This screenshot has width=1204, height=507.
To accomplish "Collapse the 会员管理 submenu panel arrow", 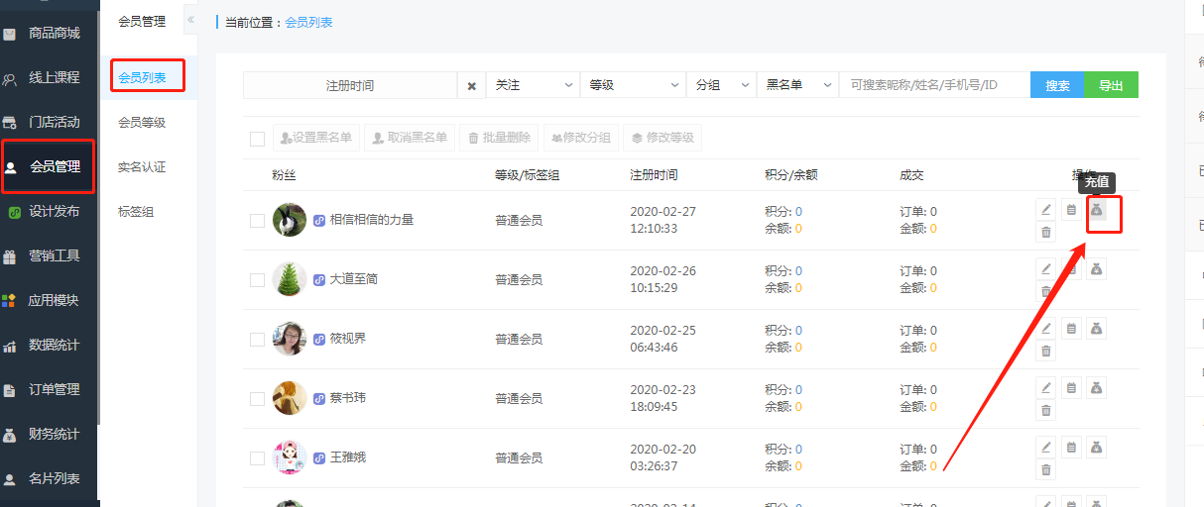I will (x=190, y=20).
